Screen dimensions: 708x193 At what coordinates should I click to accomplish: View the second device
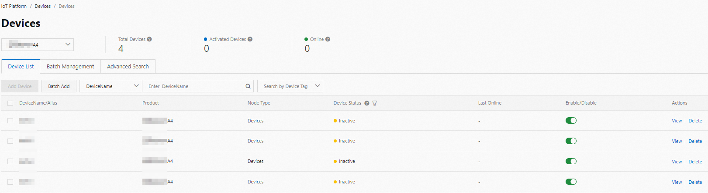[x=677, y=141]
